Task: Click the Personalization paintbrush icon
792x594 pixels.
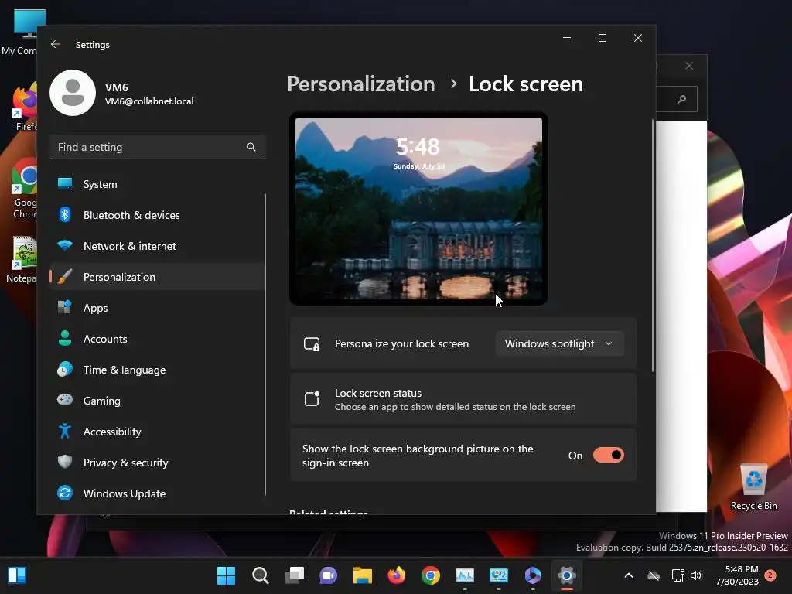Action: click(x=65, y=277)
